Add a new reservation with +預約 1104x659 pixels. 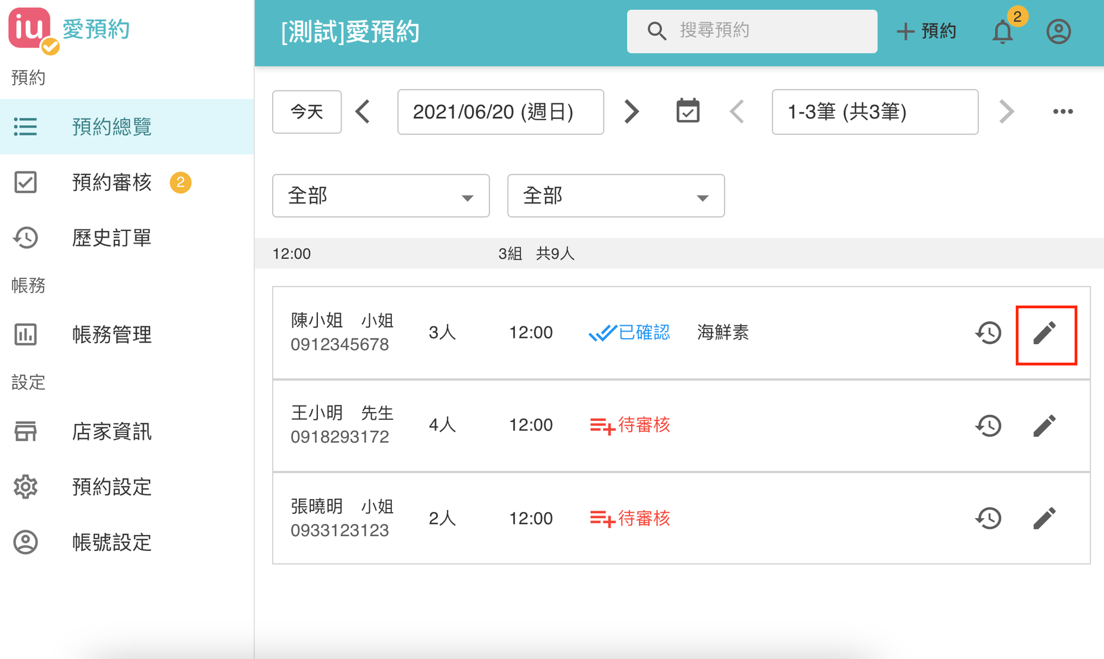pyautogui.click(x=926, y=31)
